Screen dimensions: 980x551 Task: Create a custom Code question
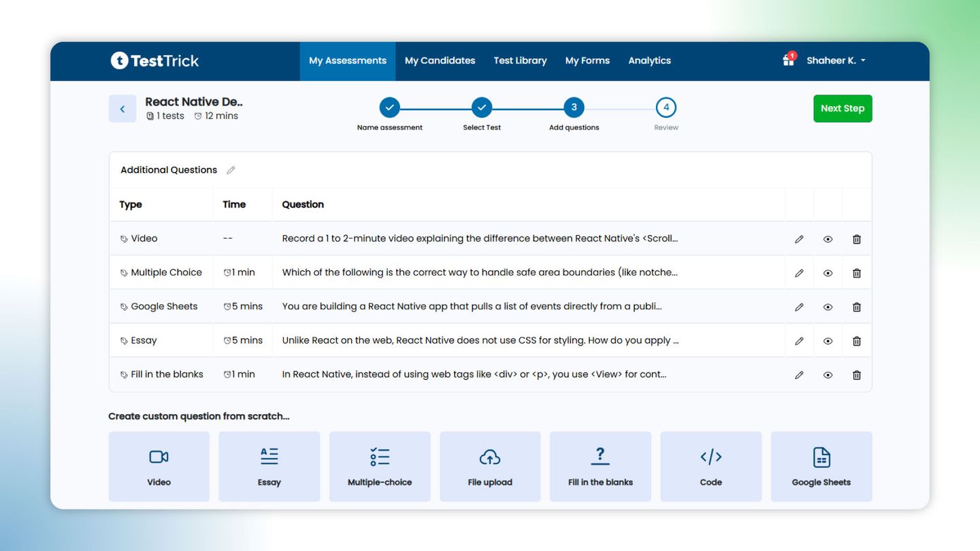click(710, 467)
